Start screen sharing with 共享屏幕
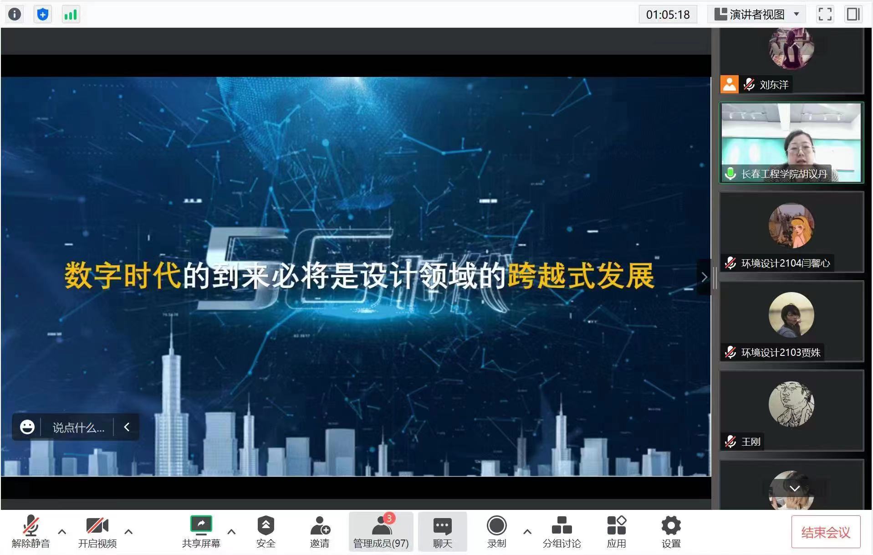 pos(201,531)
